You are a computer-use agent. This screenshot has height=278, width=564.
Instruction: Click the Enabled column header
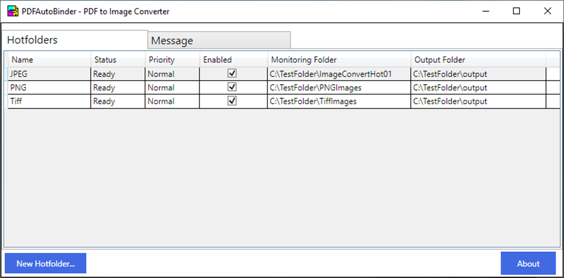click(218, 59)
